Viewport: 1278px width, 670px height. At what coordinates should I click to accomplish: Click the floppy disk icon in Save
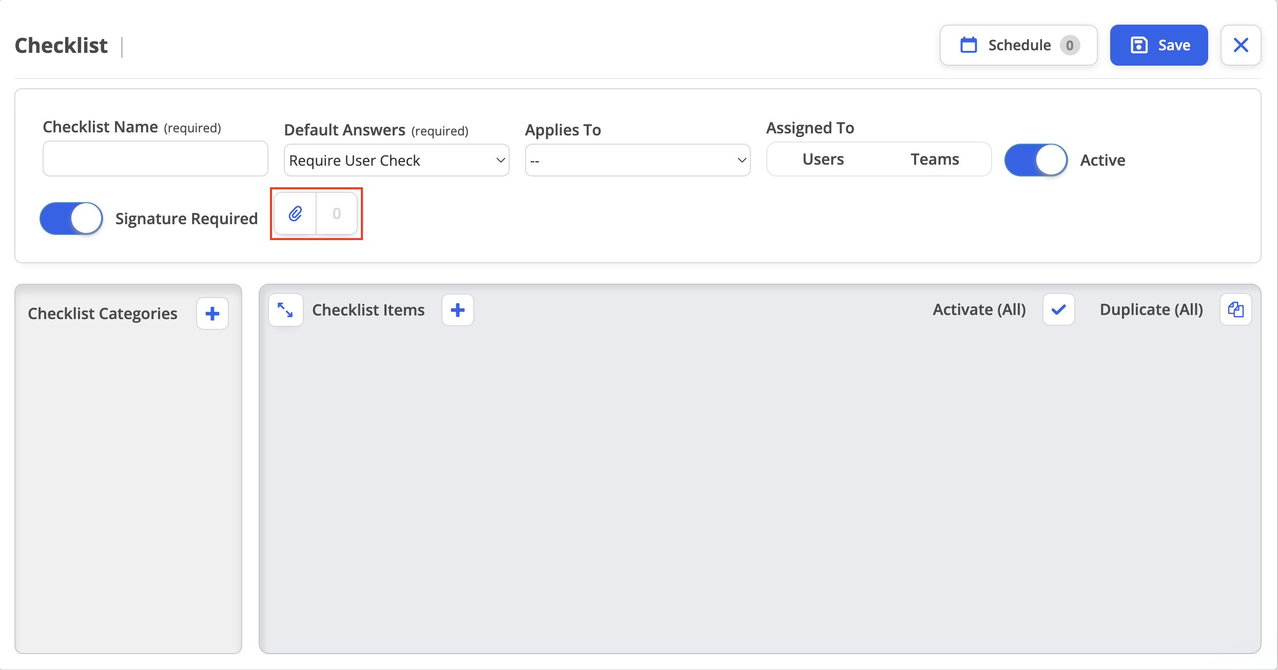pyautogui.click(x=1139, y=45)
